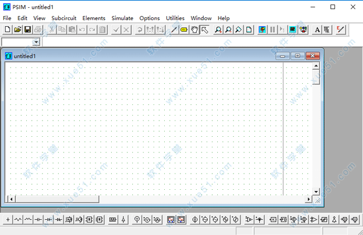Click the vertical scrollbar down arrow
Screen dimensions: 363x235
[316, 191]
